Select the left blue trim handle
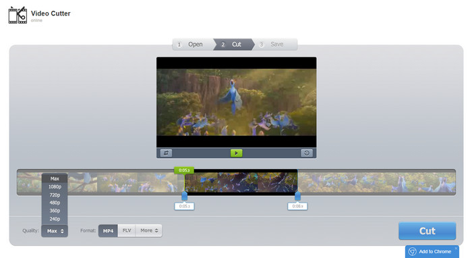Image resolution: width=472 pixels, height=258 pixels. [x=185, y=197]
